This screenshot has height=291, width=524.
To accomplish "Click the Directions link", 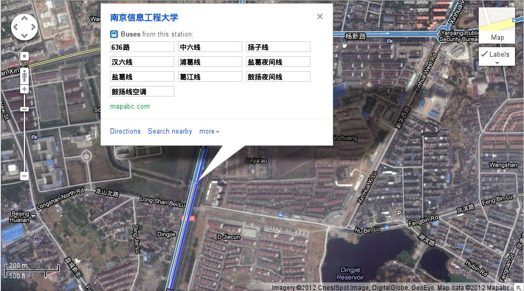I will click(x=125, y=131).
